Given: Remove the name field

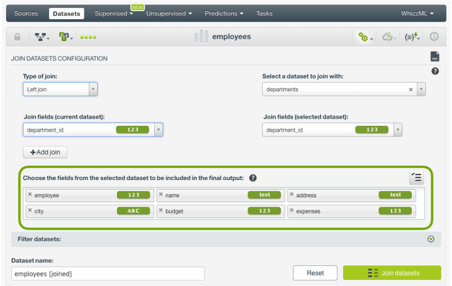Looking at the screenshot, I should click(x=161, y=194).
